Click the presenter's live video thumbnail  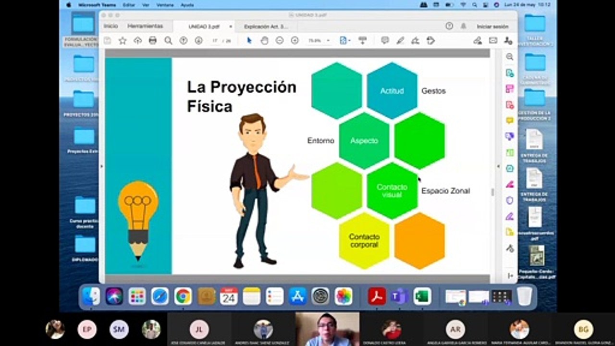(327, 329)
